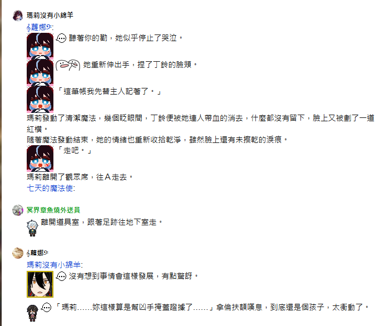Open green username 冥界章魚燒外送員
This screenshot has height=326, width=385.
[x=53, y=210]
